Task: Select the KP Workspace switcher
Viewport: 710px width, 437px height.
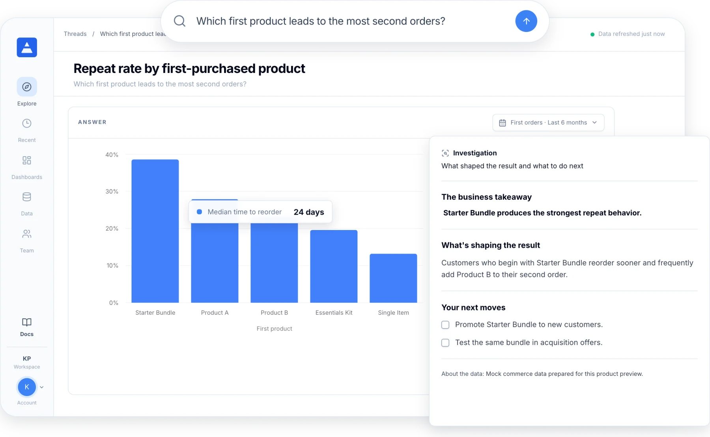Action: point(27,362)
